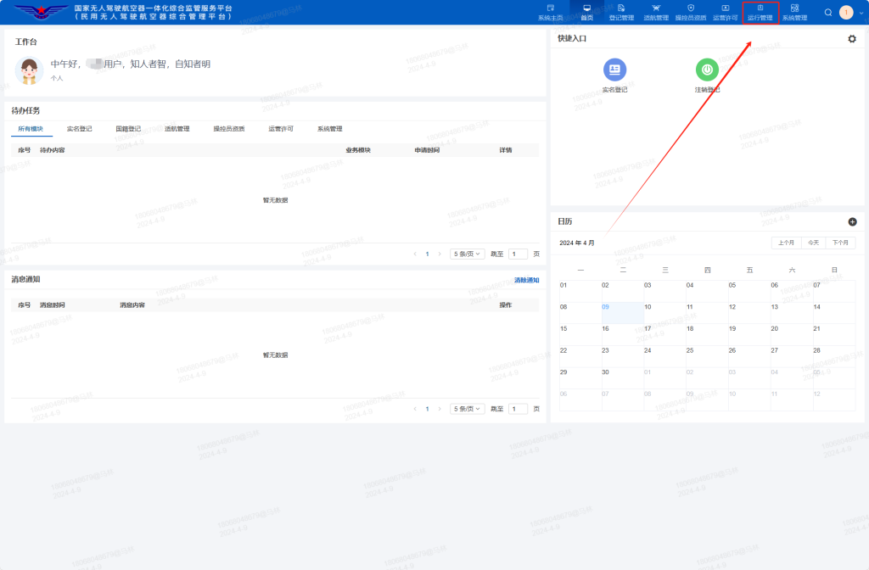Click the 实名登记 quick entry shortcut
Screen dimensions: 869x570
click(614, 70)
